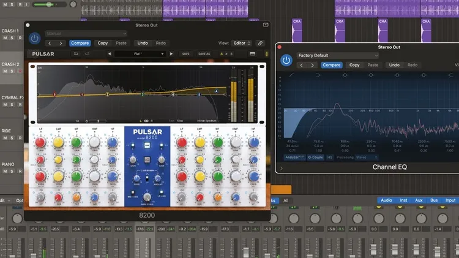This screenshot has height=258, width=459.
Task: Open the Factory Default preset dropdown
Action: [x=337, y=55]
